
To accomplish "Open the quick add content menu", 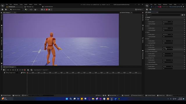I will click(x=26, y=10).
